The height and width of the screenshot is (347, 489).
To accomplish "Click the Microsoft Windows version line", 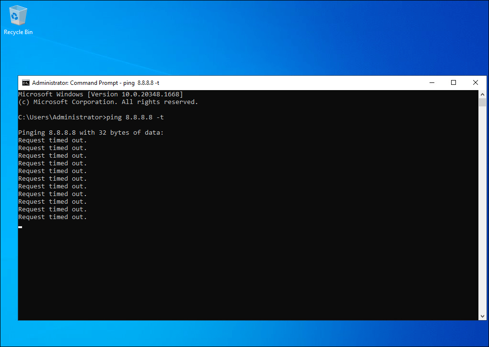I will (101, 94).
